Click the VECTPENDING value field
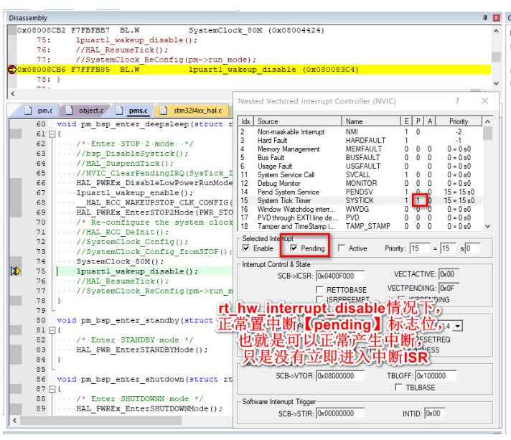The height and width of the screenshot is (440, 511). click(449, 288)
